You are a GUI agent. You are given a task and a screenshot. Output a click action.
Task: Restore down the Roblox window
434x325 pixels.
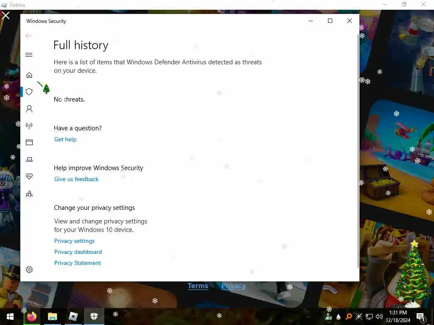(x=404, y=4)
